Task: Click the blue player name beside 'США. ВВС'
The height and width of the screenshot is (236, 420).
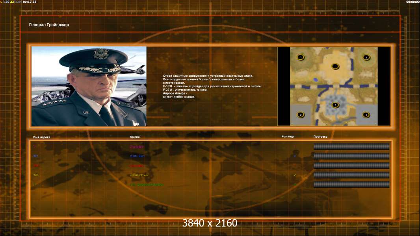Action: coord(35,156)
